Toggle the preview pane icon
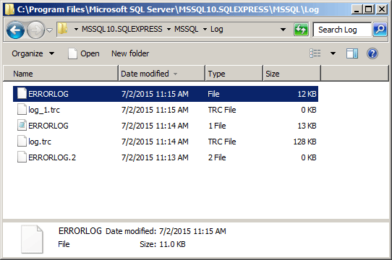This screenshot has width=392, height=260. pos(352,53)
